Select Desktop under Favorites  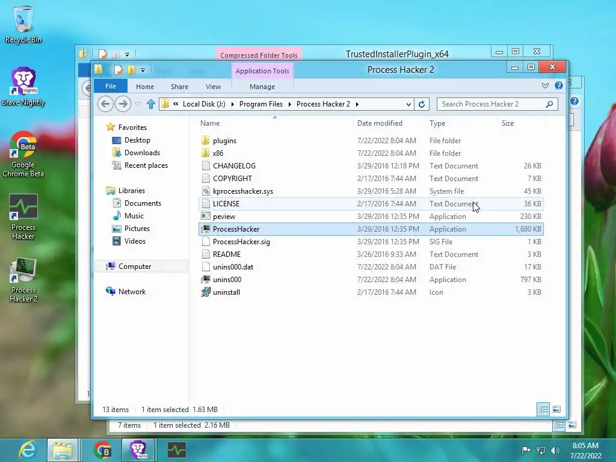tap(137, 140)
